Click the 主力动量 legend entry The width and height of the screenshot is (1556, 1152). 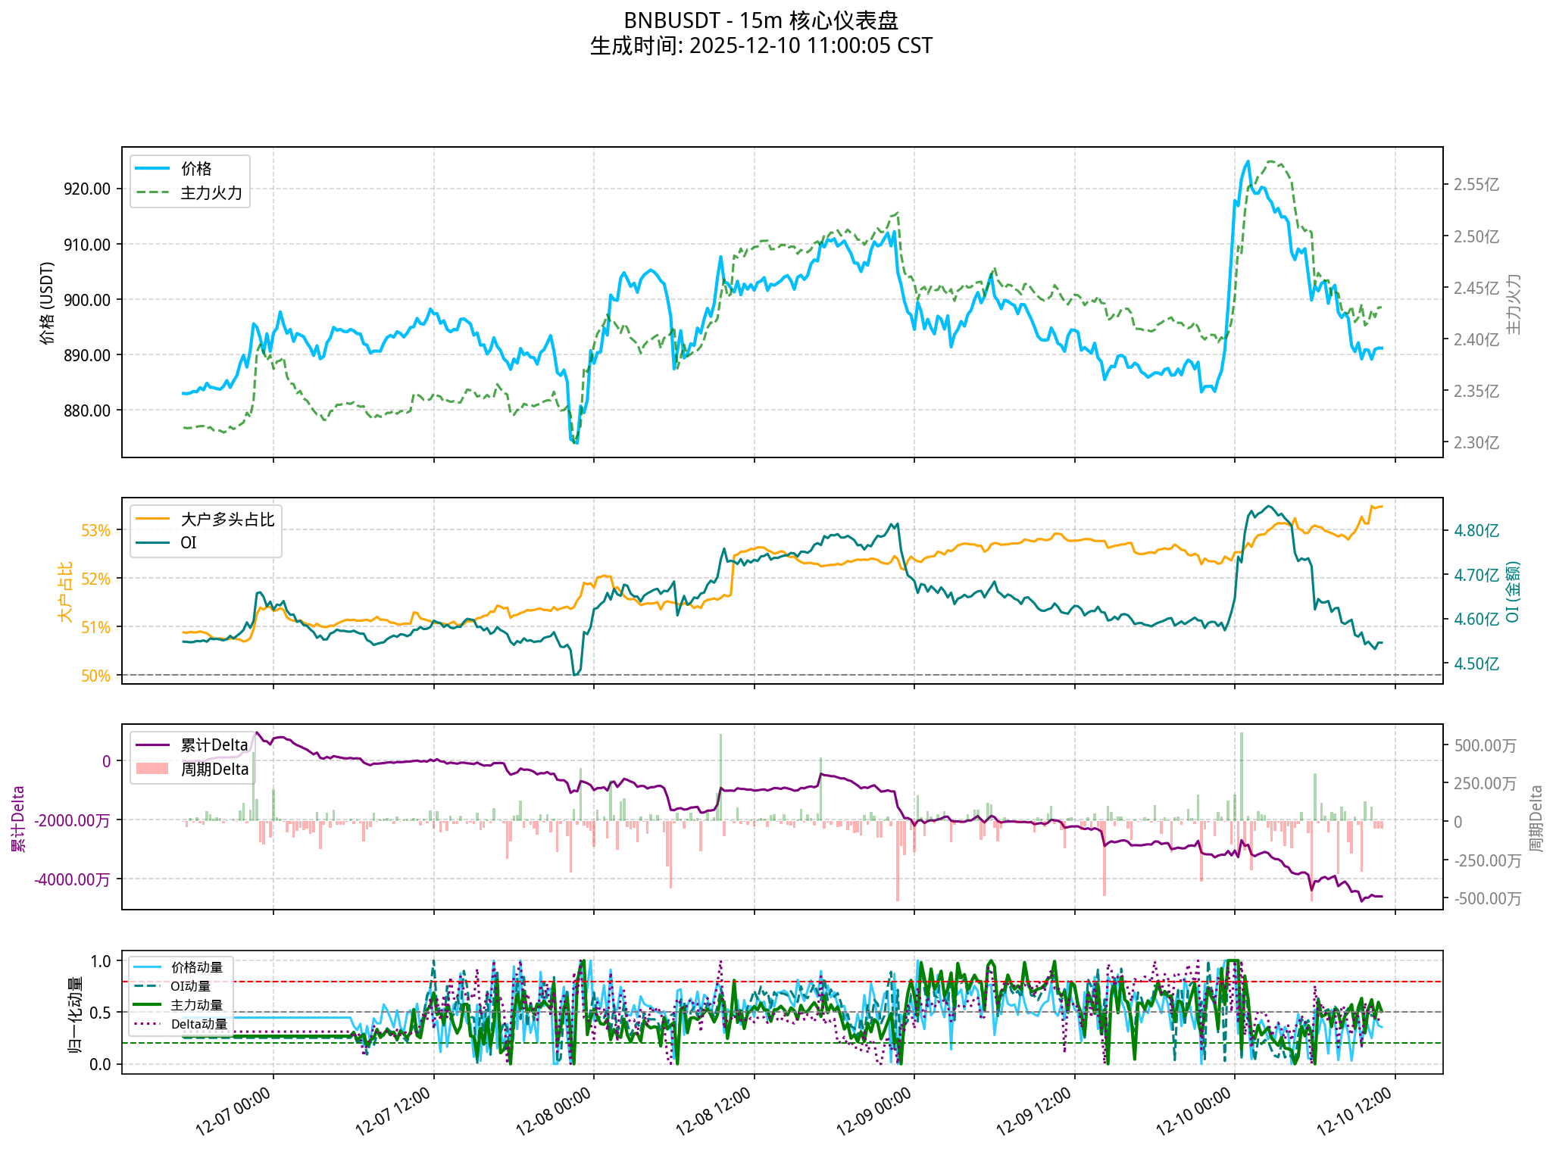(x=196, y=1005)
